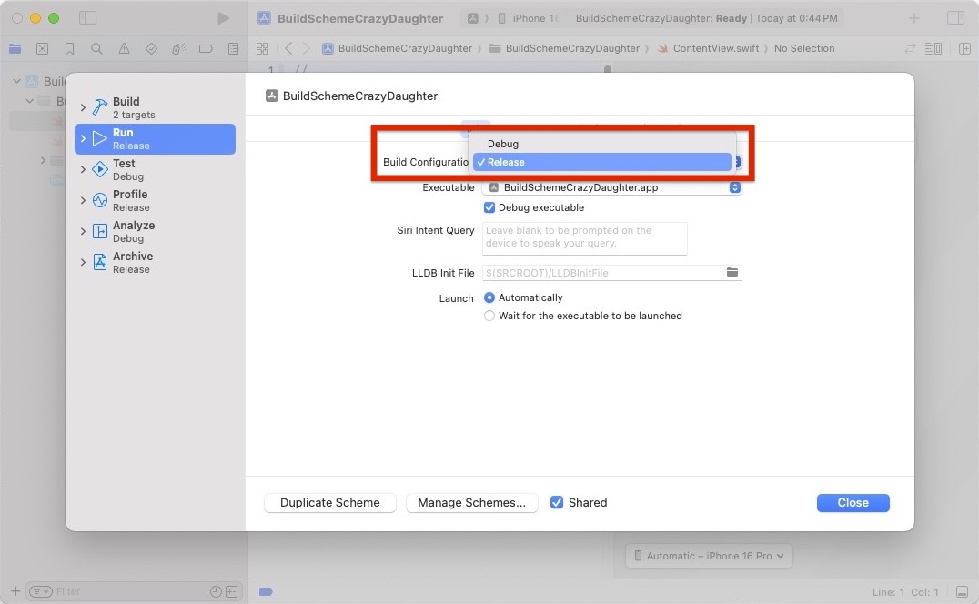Choose Release from the build configuration menu

coord(506,162)
